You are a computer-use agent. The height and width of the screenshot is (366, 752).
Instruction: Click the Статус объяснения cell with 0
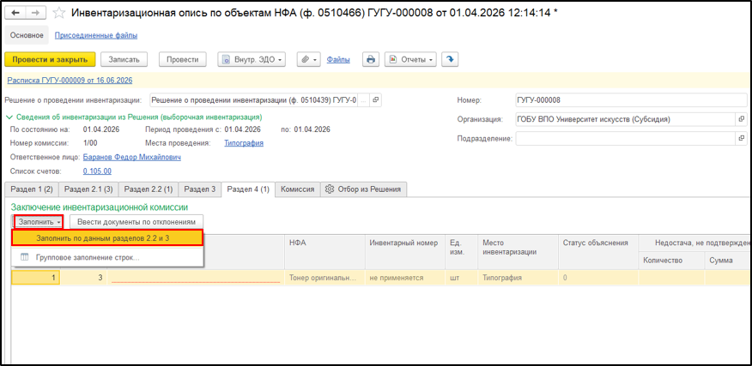click(597, 278)
